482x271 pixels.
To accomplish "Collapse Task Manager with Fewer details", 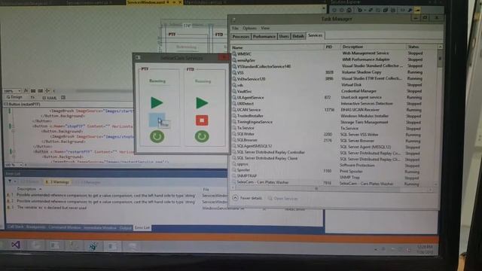I will 248,198.
